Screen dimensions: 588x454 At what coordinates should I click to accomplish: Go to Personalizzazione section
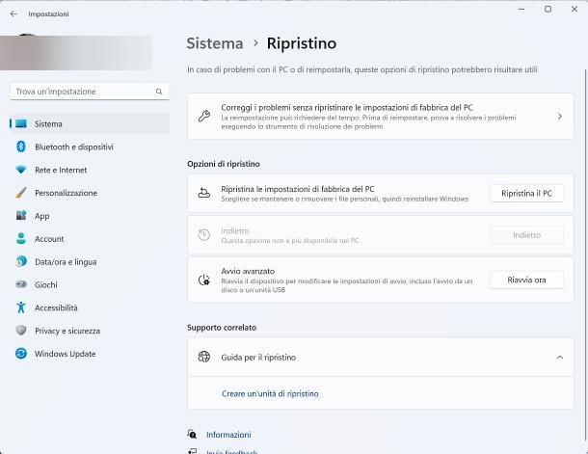(90, 193)
